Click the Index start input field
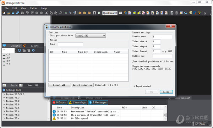Viewport: 213px width, 128px height. [x=156, y=42]
